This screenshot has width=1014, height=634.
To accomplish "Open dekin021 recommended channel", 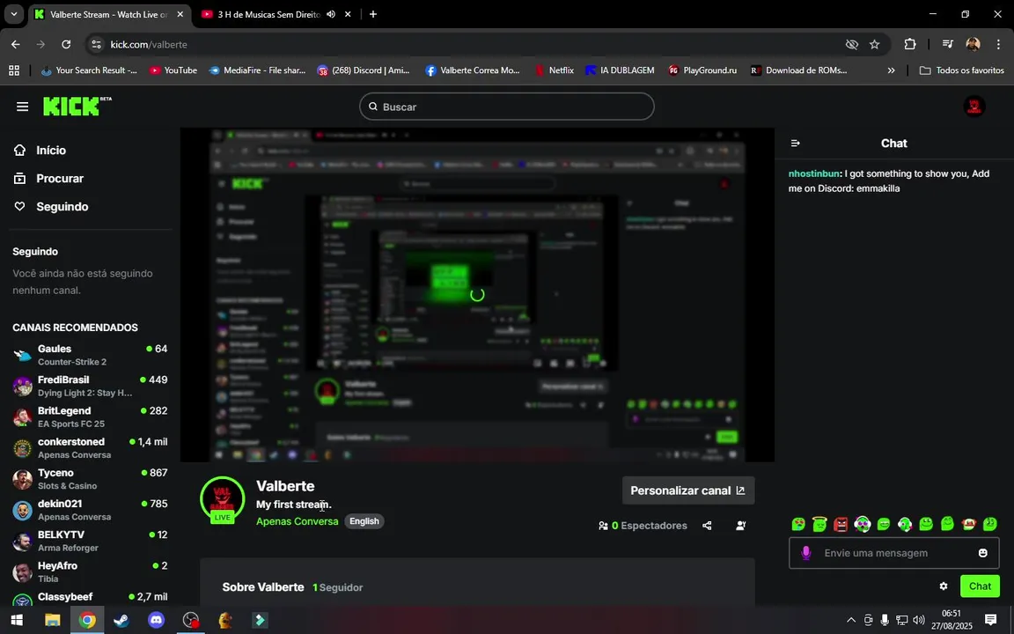I will (x=90, y=510).
